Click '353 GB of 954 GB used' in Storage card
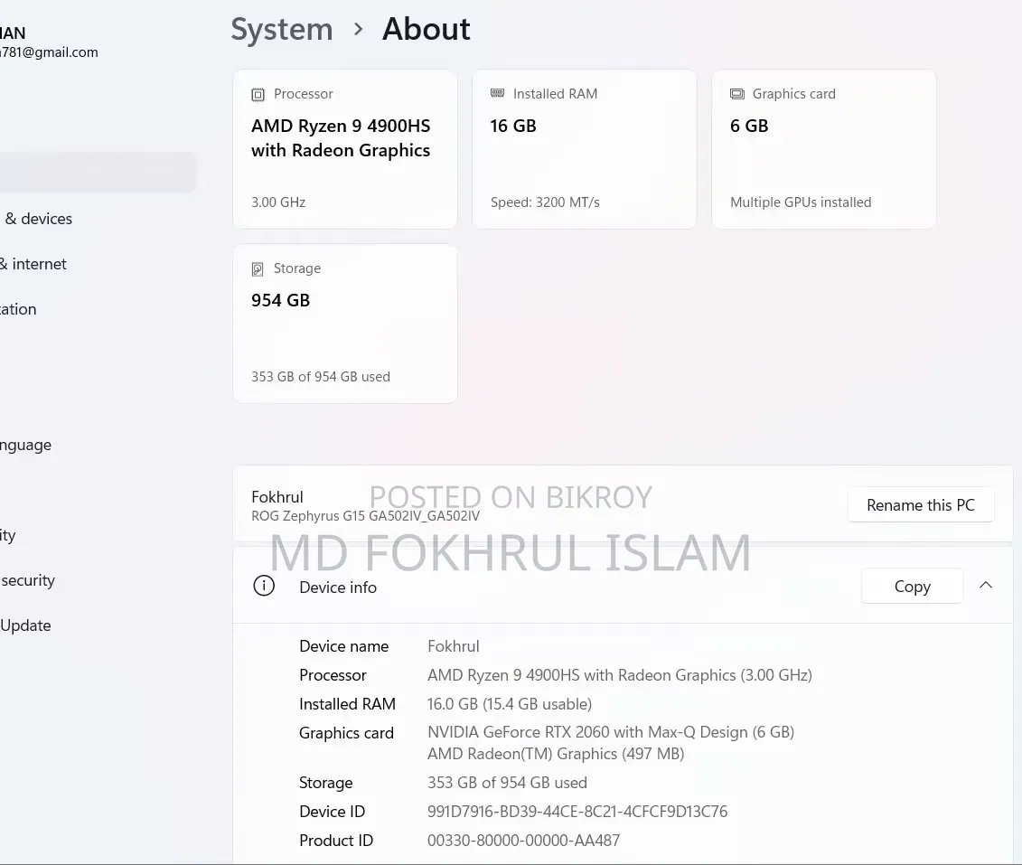Screen dimensions: 1022x865 click(321, 377)
